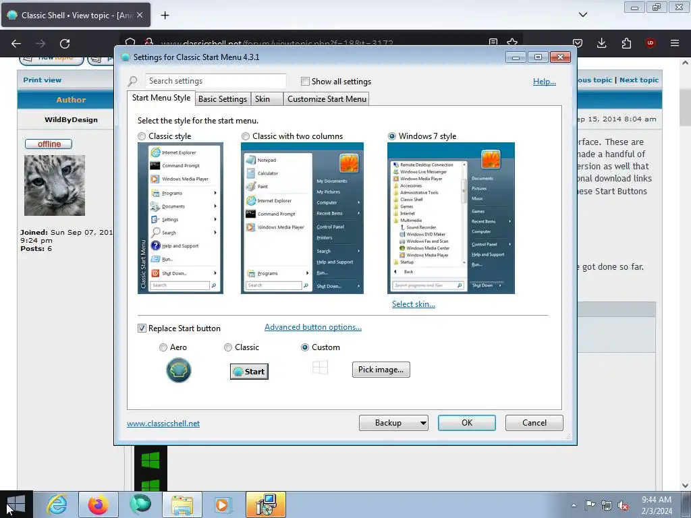Open File Explorer from the taskbar

pos(182,505)
